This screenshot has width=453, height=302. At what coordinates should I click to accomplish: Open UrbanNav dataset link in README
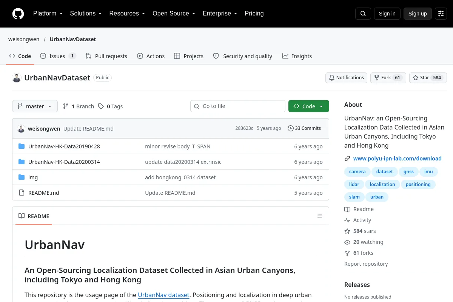[163, 295]
